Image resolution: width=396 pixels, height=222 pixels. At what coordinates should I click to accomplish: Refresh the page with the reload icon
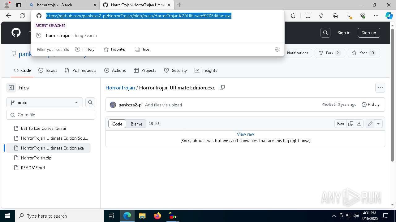[22, 16]
